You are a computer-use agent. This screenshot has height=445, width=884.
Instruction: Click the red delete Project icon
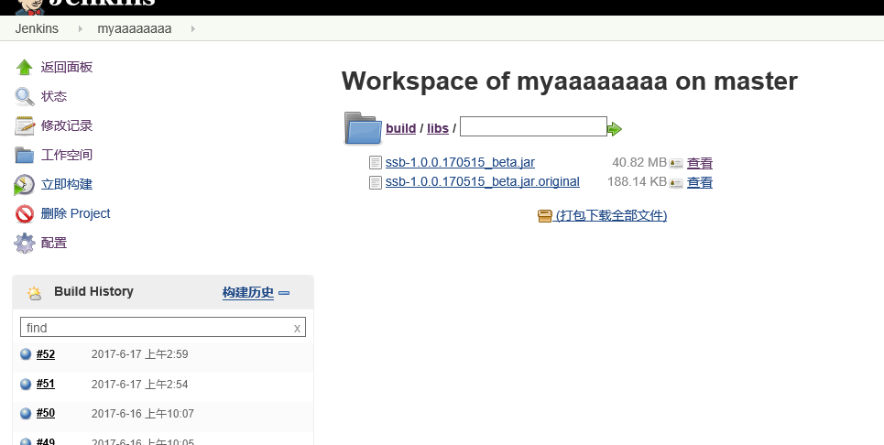coord(25,214)
